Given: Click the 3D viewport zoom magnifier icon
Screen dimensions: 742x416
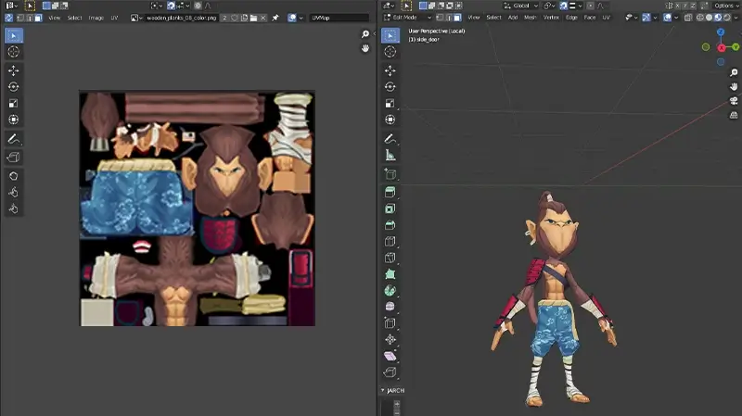Looking at the screenshot, I should pos(734,73).
